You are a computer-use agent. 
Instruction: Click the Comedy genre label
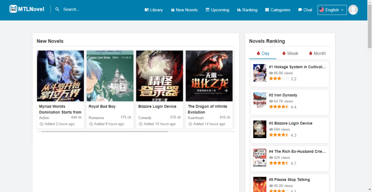pyautogui.click(x=145, y=118)
